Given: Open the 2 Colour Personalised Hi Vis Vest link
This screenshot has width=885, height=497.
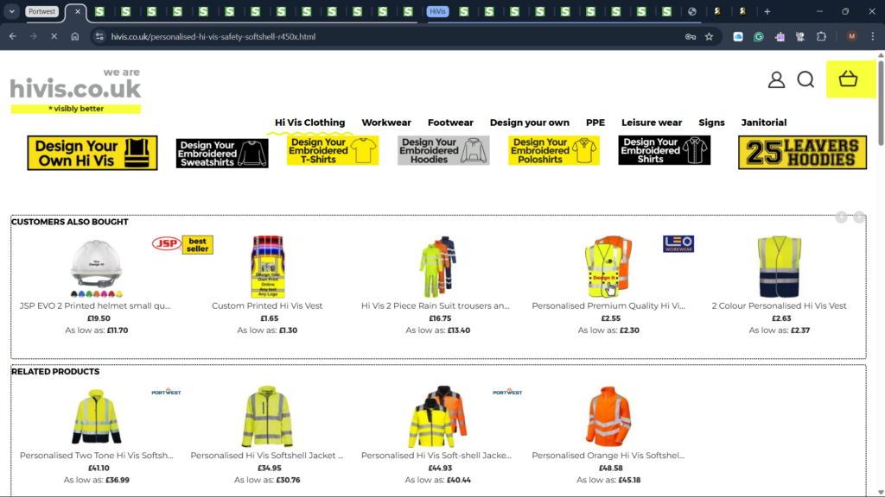Looking at the screenshot, I should (779, 306).
